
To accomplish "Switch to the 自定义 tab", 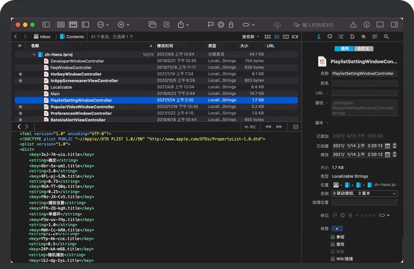I will click(x=363, y=49).
